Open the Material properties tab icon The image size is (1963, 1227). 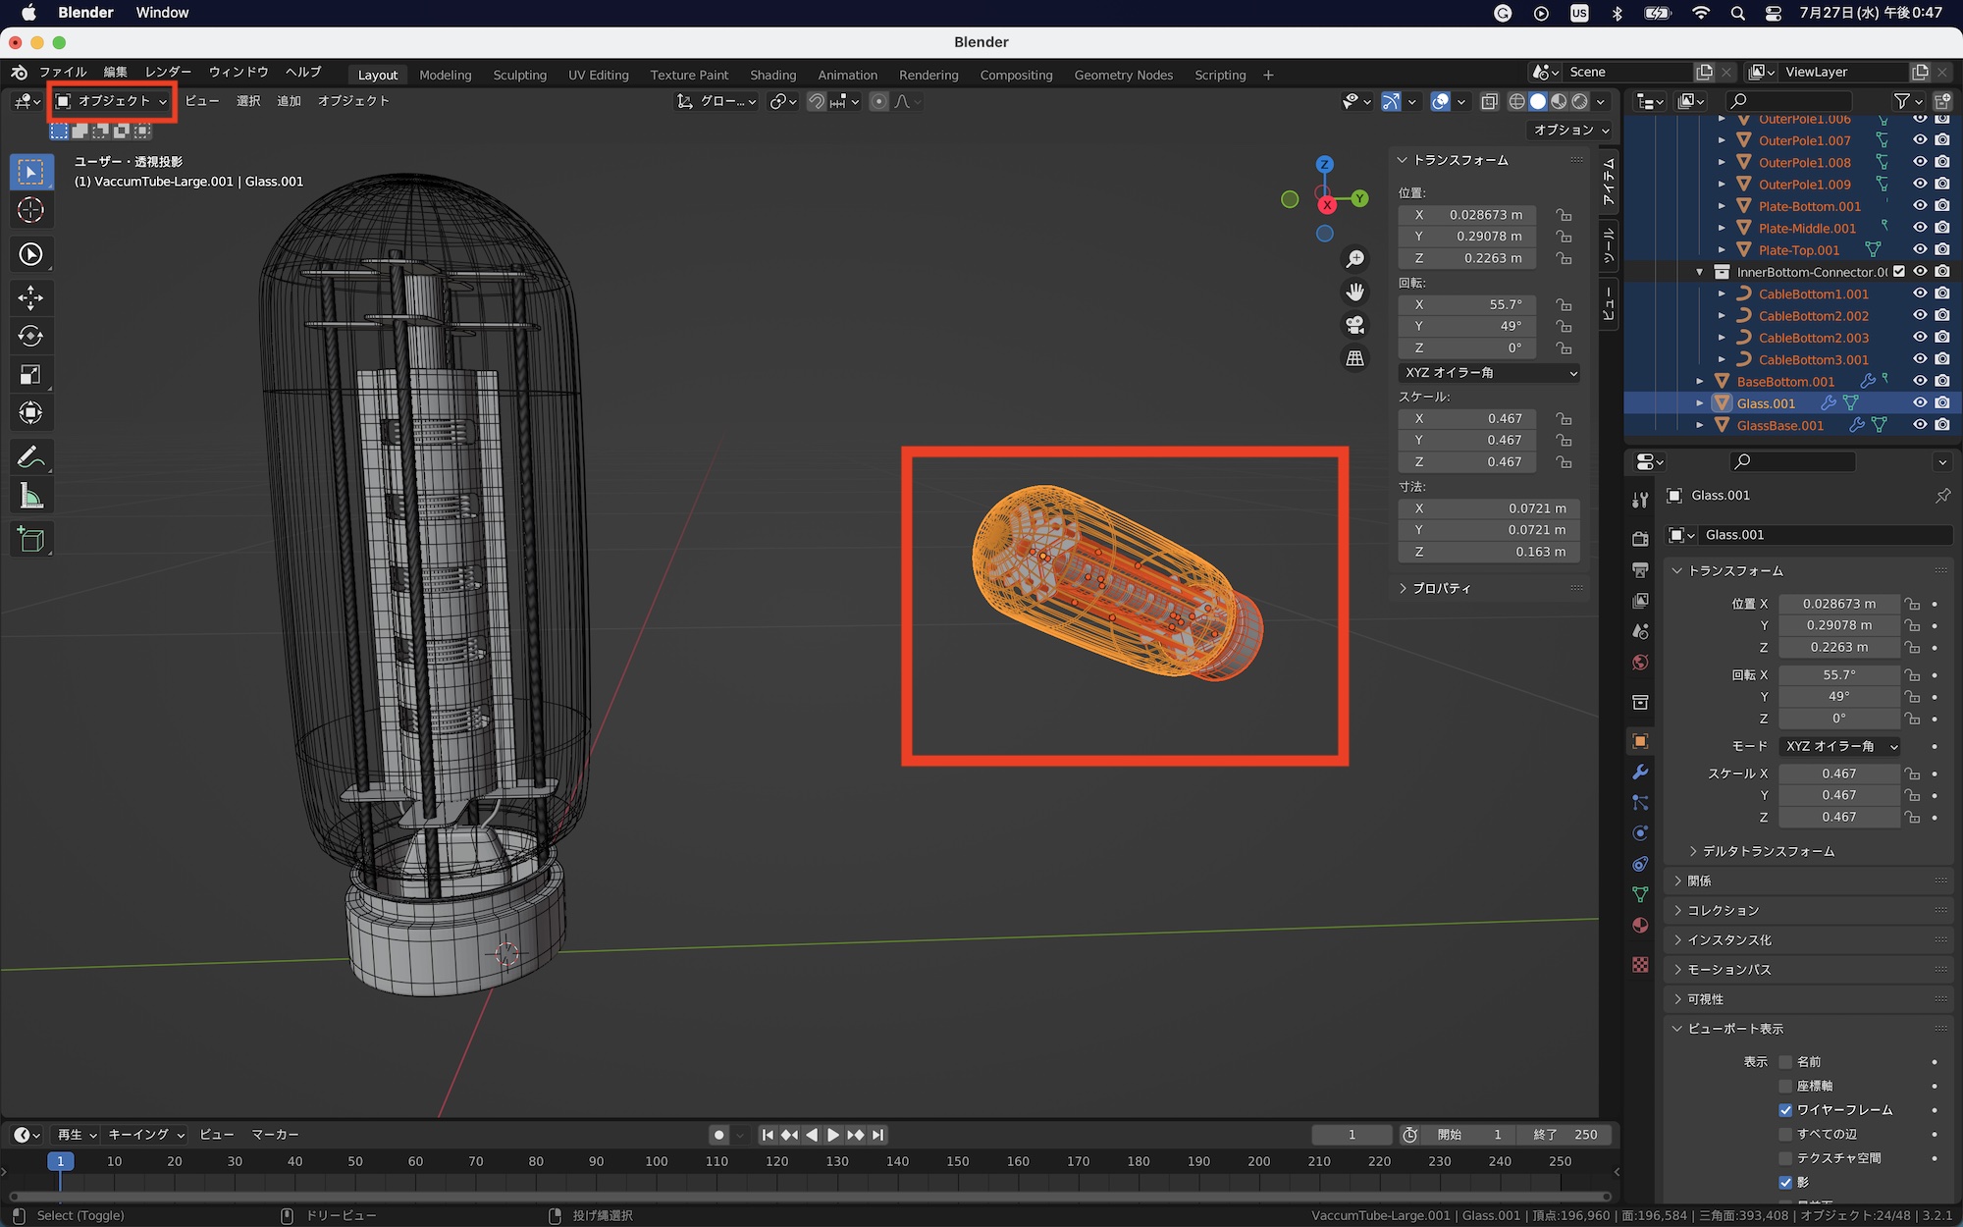(x=1640, y=925)
